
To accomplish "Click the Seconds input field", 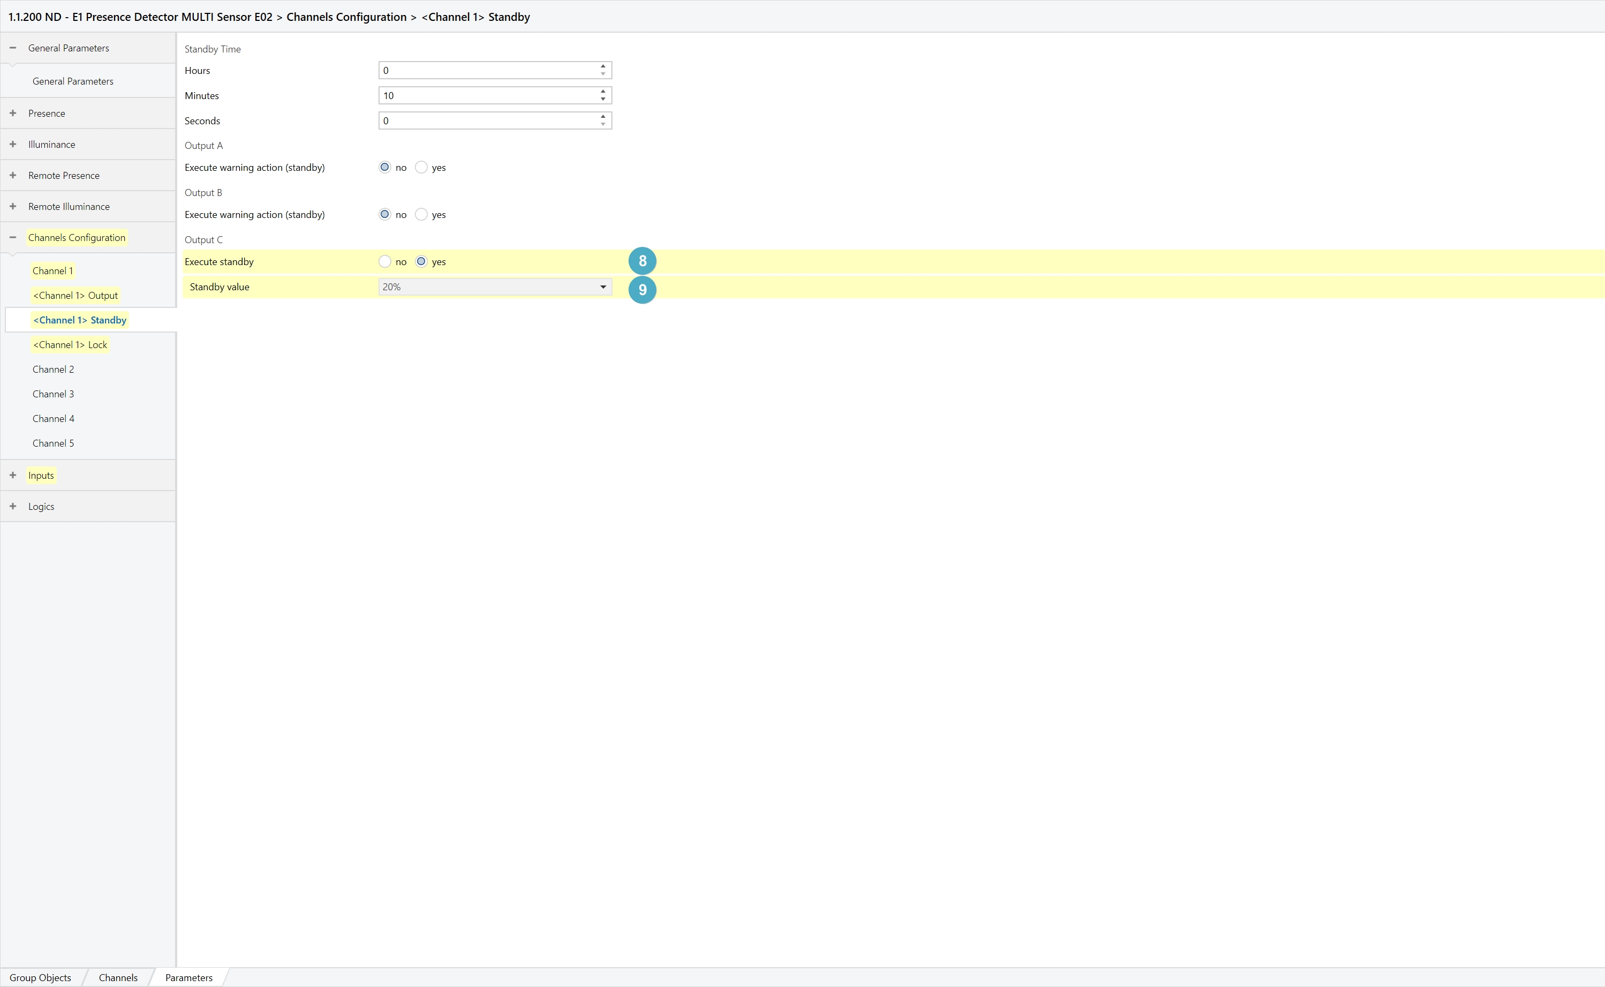I will pyautogui.click(x=486, y=120).
